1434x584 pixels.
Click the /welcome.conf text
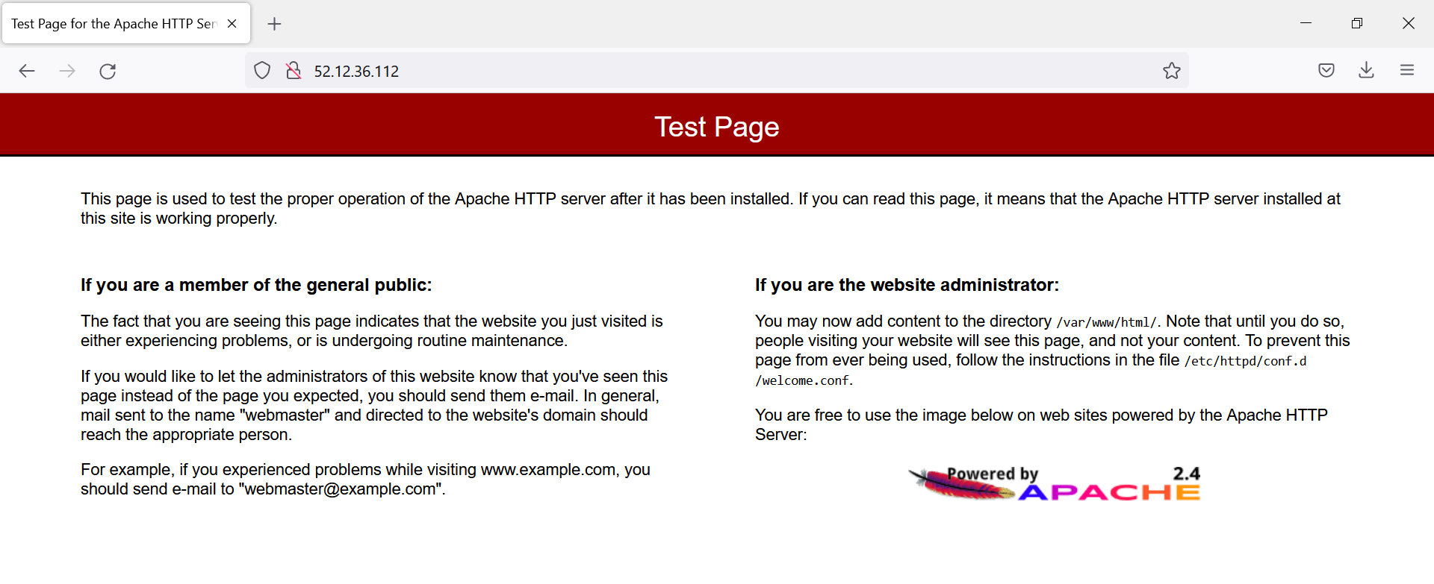(802, 380)
